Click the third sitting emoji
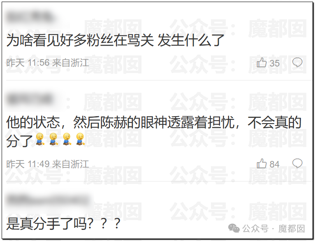The image size is (315, 241). pyautogui.click(x=67, y=139)
